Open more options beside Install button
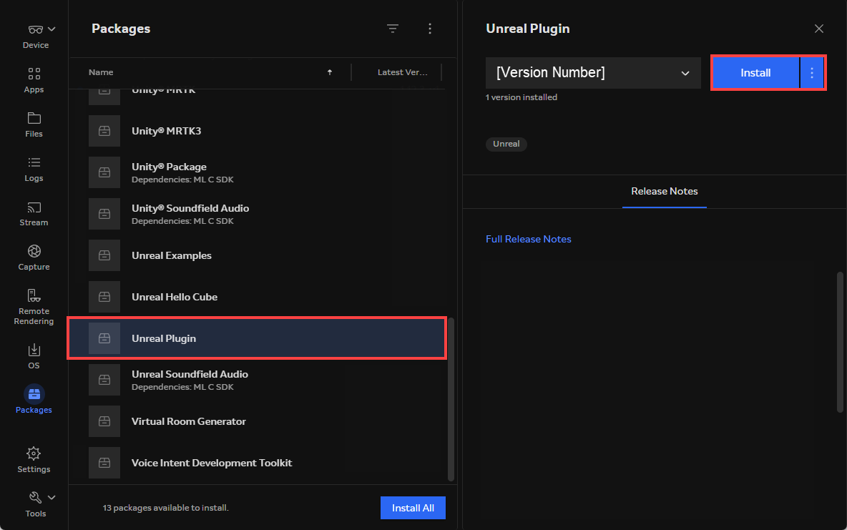The height and width of the screenshot is (530, 847). 812,73
